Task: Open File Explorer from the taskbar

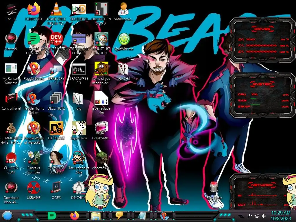Action: tap(96, 216)
